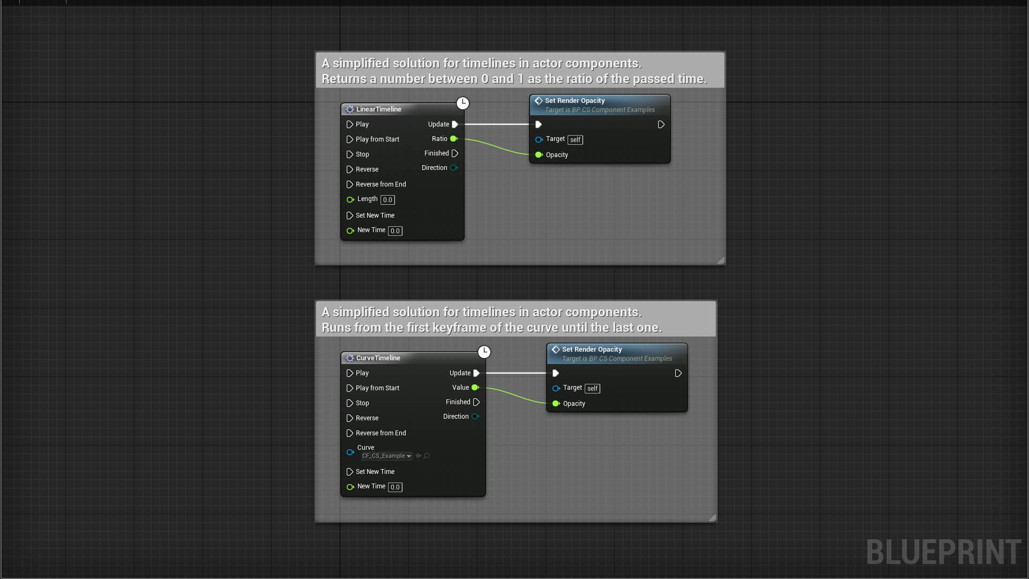The width and height of the screenshot is (1029, 579).
Task: Click the Finished execution pin on LinearTimeline
Action: click(456, 153)
